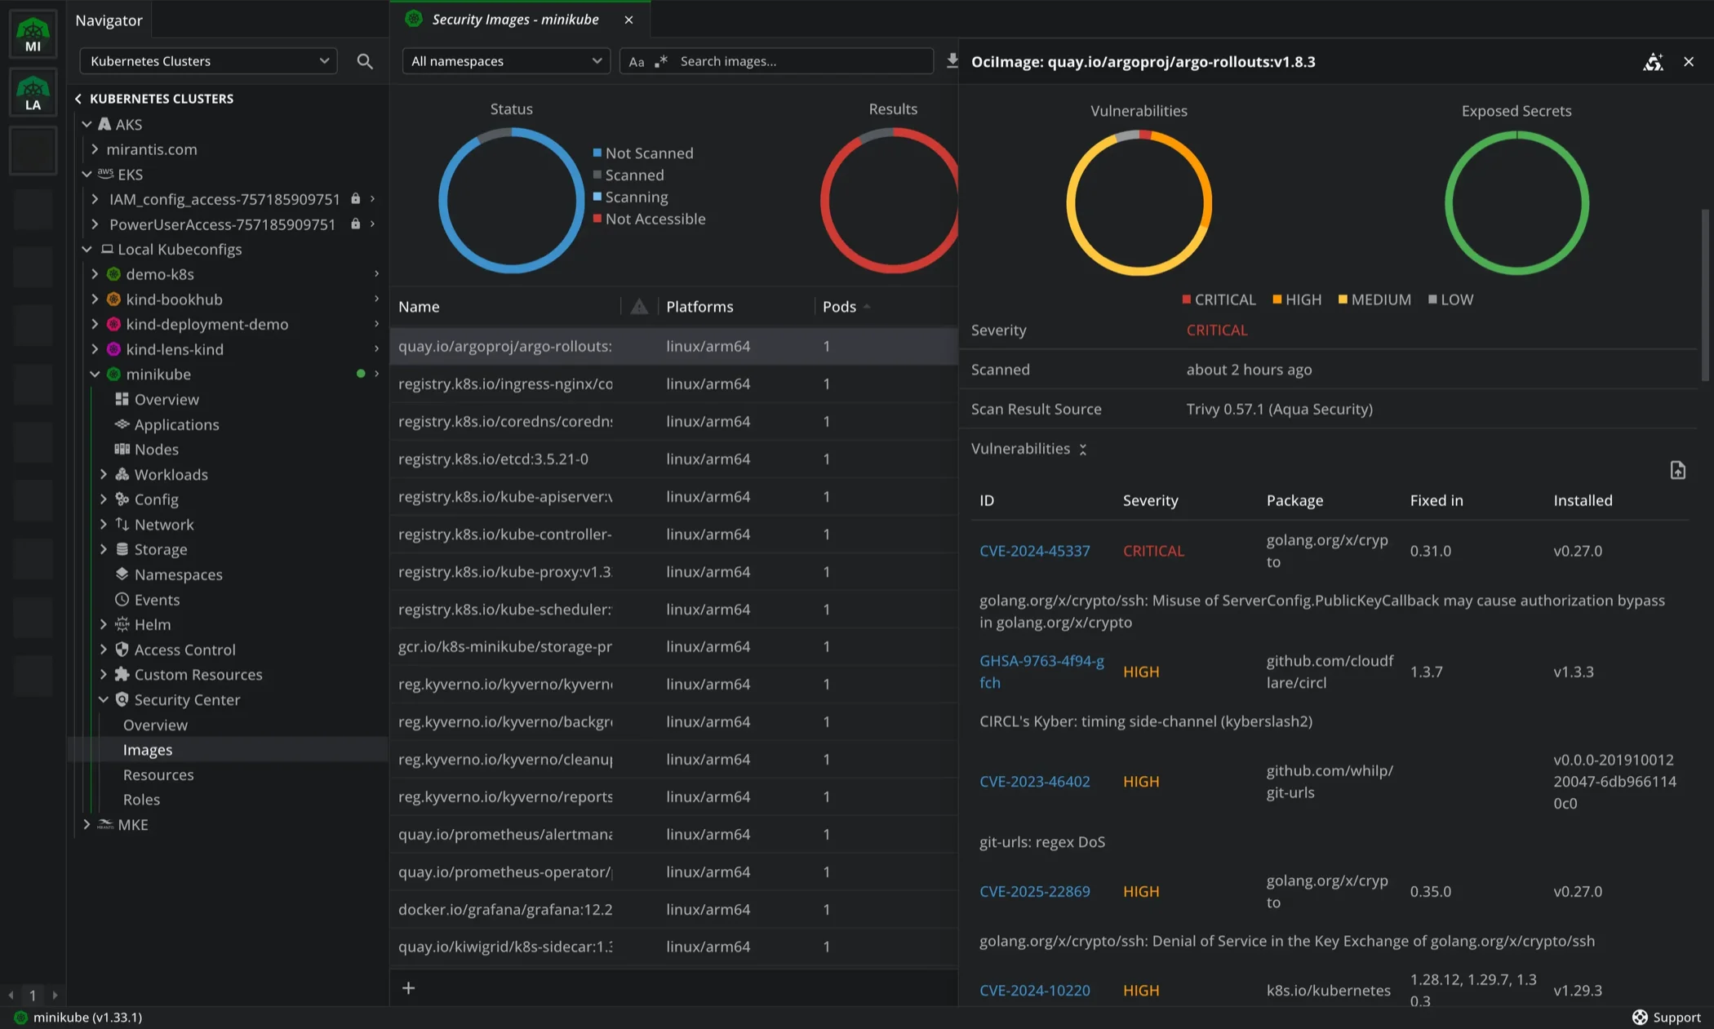
Task: Expand the MKE group
Action: [87, 825]
